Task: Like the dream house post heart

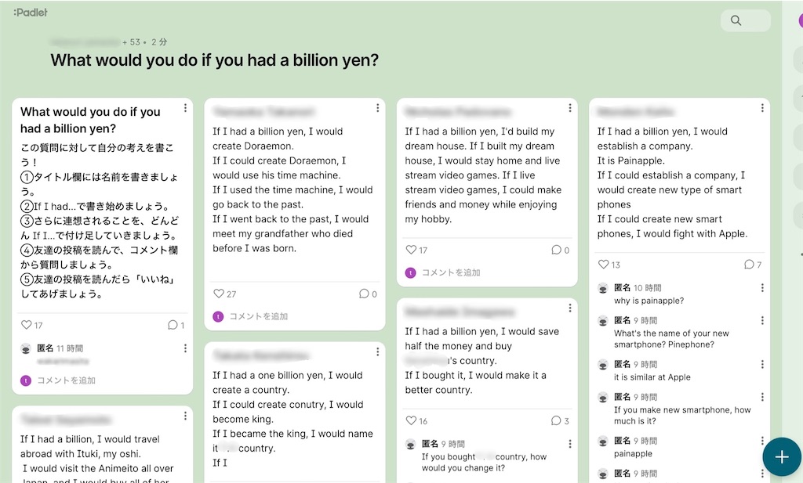Action: (x=411, y=251)
